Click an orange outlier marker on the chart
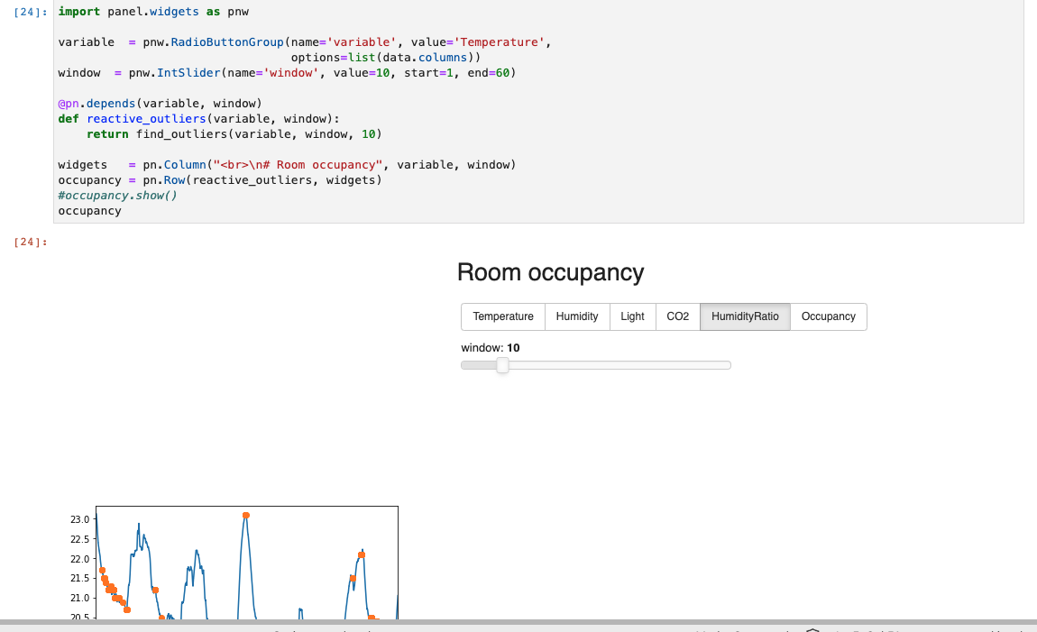 245,515
